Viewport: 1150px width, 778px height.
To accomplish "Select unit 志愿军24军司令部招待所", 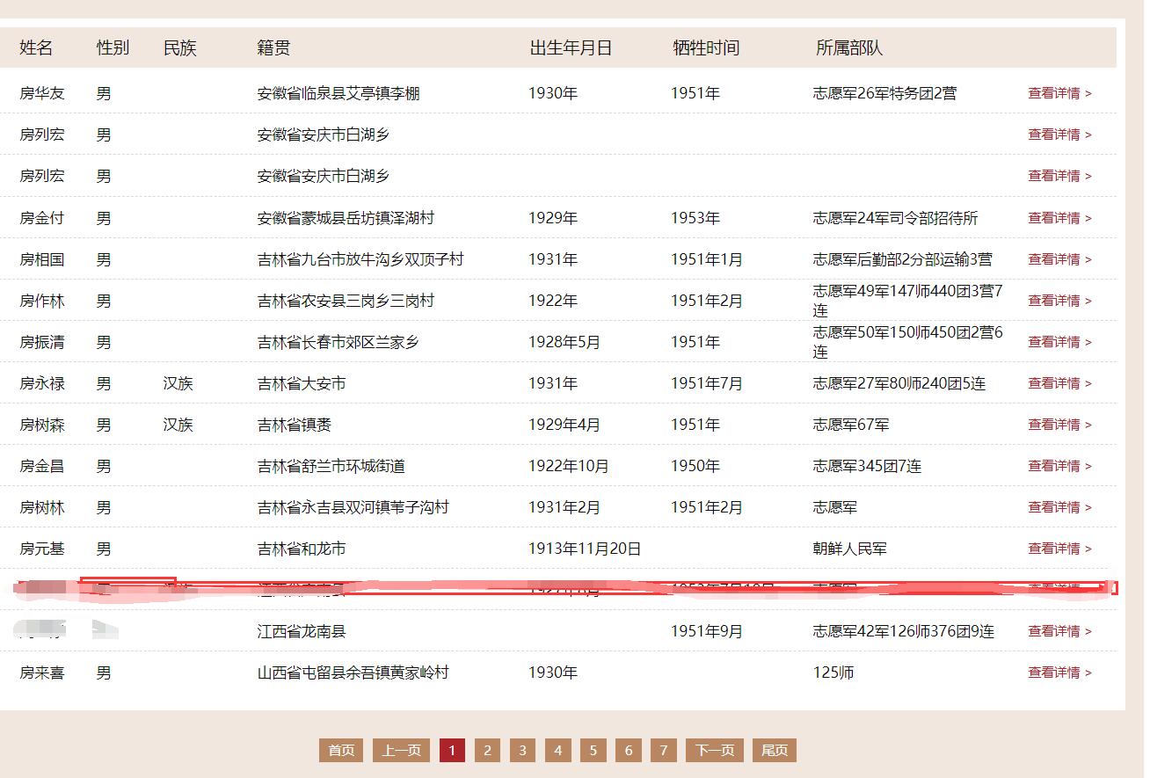I will (895, 218).
